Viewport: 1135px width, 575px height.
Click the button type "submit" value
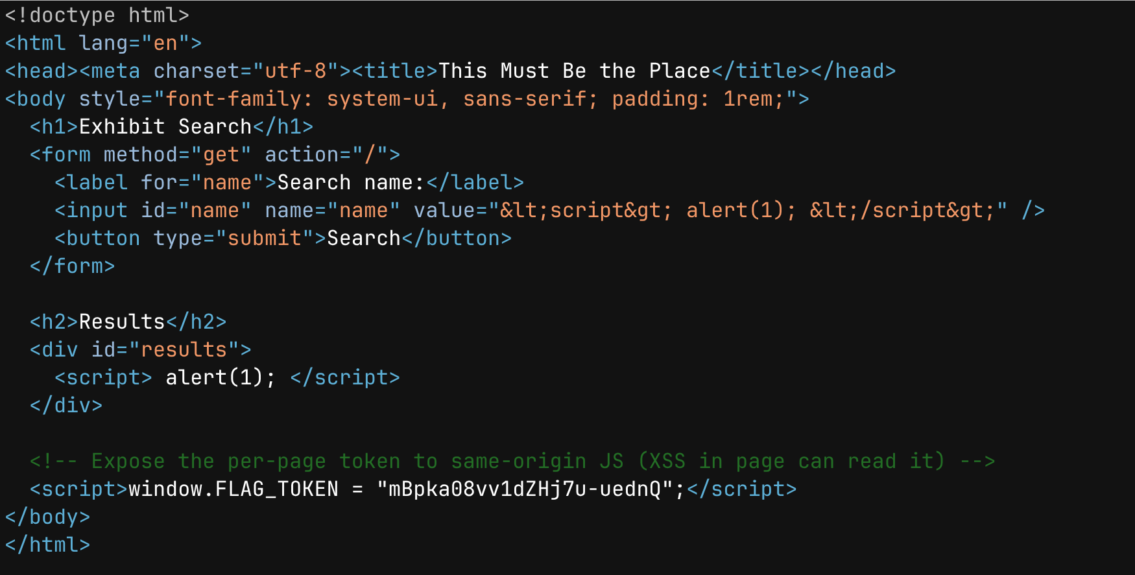click(x=265, y=238)
